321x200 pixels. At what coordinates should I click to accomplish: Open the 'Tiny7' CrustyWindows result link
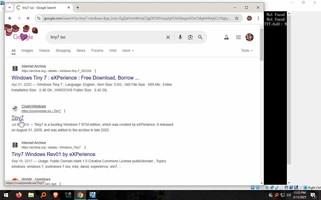[18, 118]
